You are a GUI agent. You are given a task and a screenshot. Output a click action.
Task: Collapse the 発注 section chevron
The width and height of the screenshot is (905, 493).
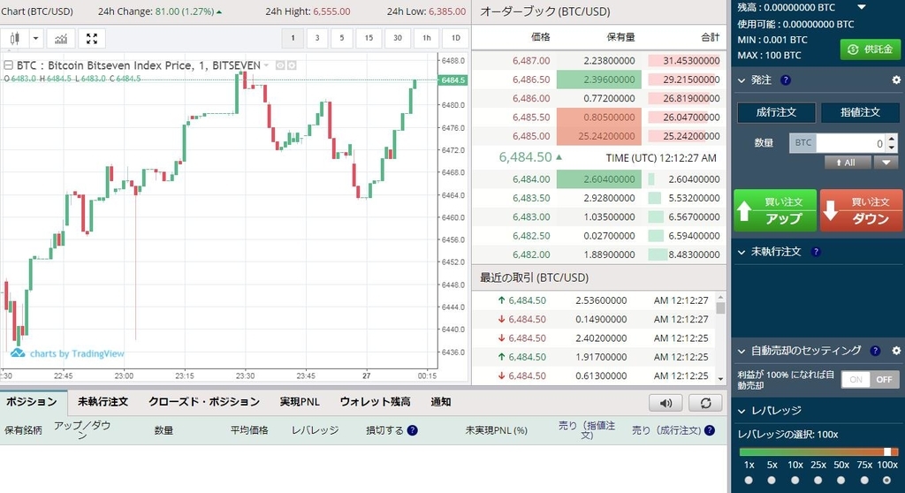pyautogui.click(x=741, y=80)
